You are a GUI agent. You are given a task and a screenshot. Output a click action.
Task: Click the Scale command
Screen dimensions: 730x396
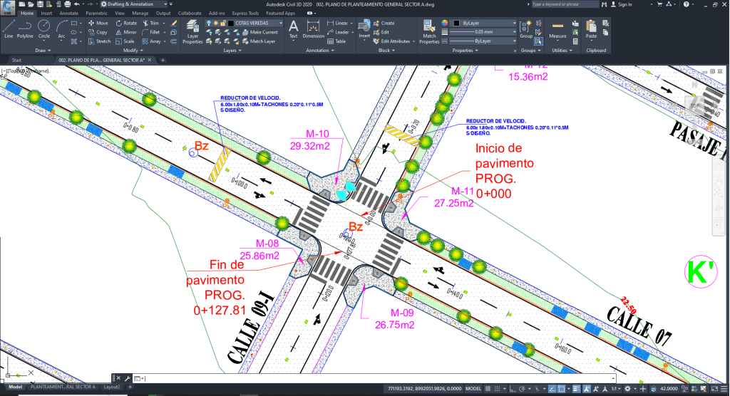[125, 41]
